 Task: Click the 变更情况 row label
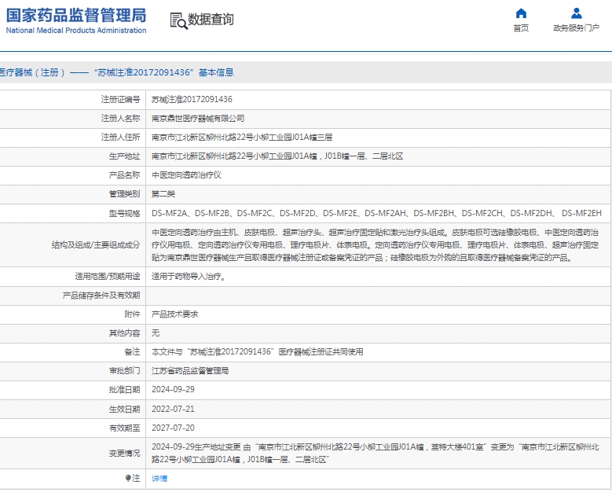(124, 454)
